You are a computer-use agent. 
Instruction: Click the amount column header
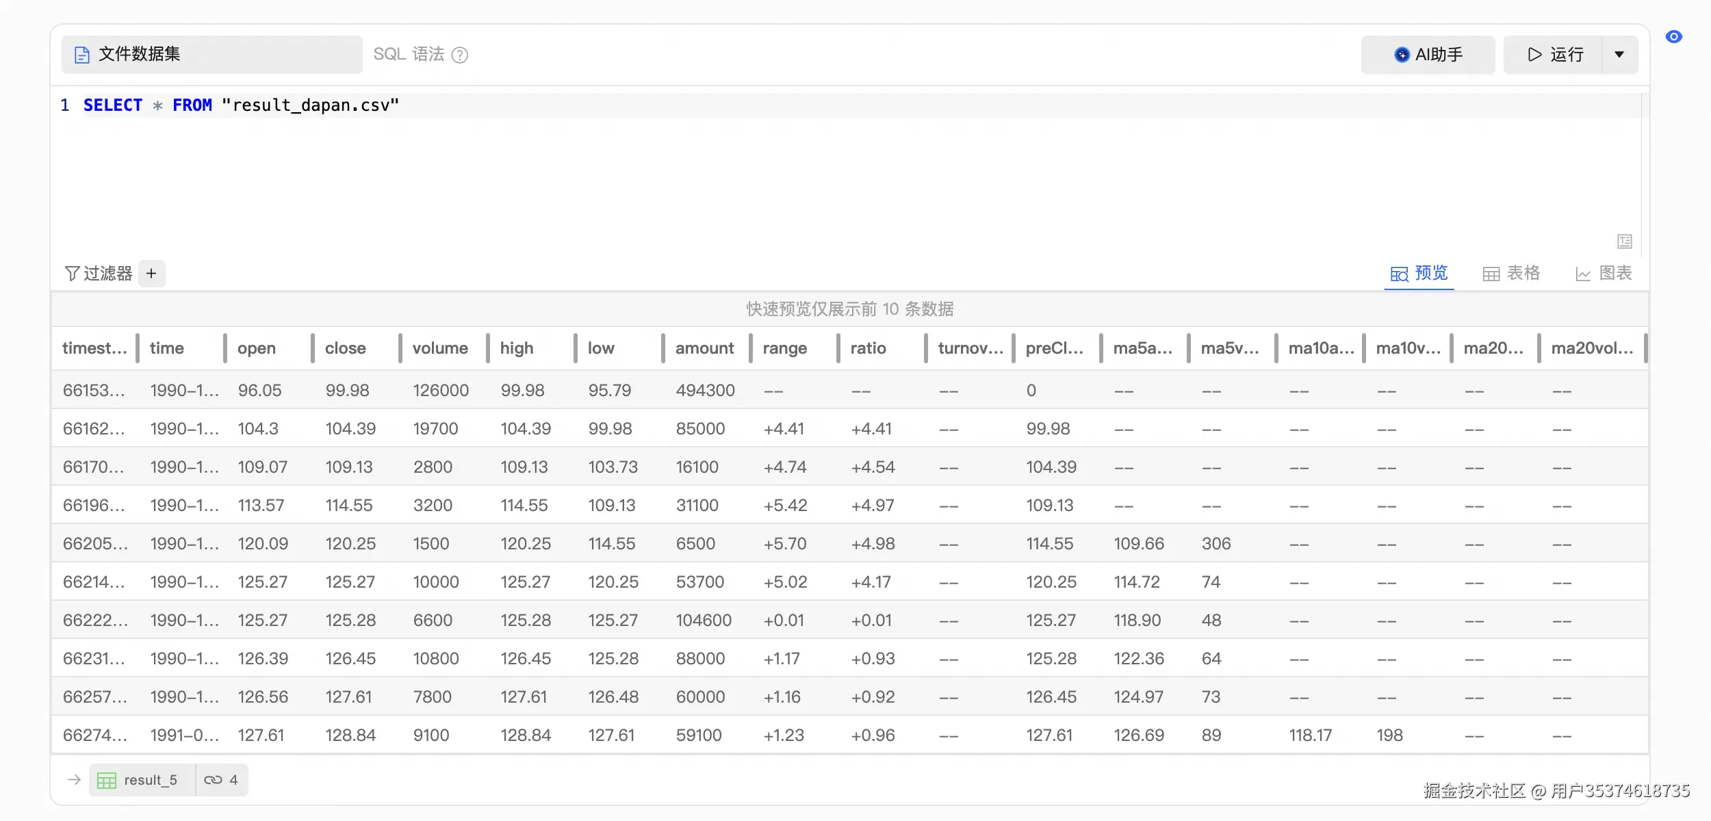point(704,348)
